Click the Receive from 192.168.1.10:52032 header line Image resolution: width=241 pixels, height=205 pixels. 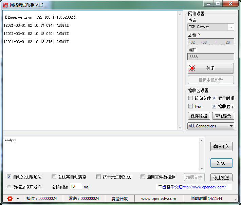(x=41, y=17)
